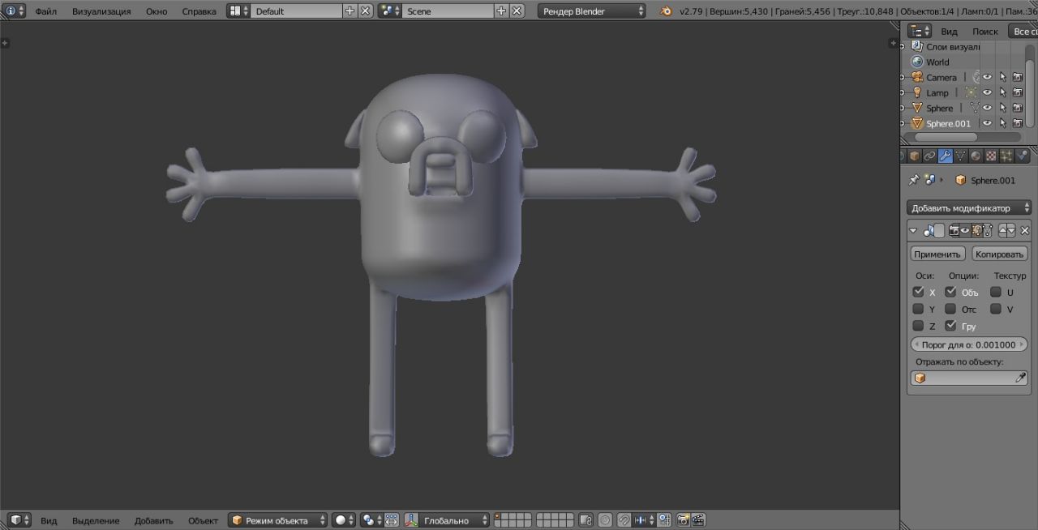Toggle the Гру (vertex groups) checkbox
Screen dimensions: 1038x530
tap(950, 326)
